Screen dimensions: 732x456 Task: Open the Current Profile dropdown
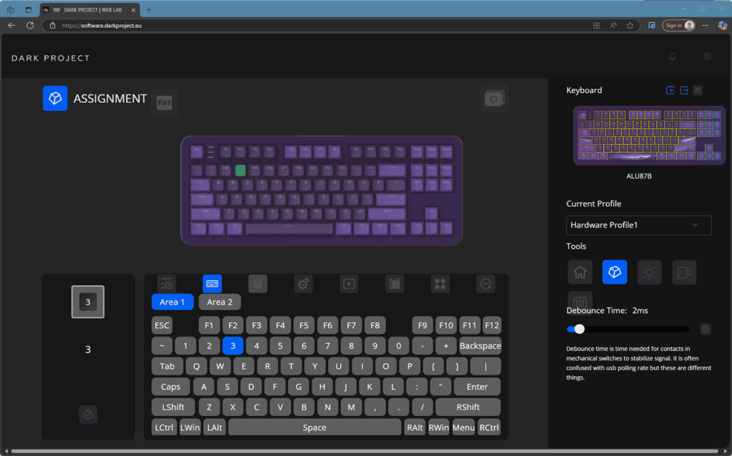(638, 225)
